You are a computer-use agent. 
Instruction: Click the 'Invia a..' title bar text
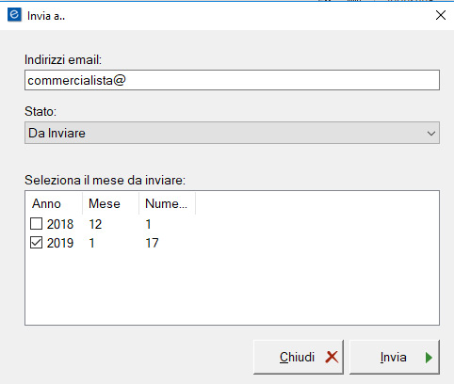[x=46, y=16]
